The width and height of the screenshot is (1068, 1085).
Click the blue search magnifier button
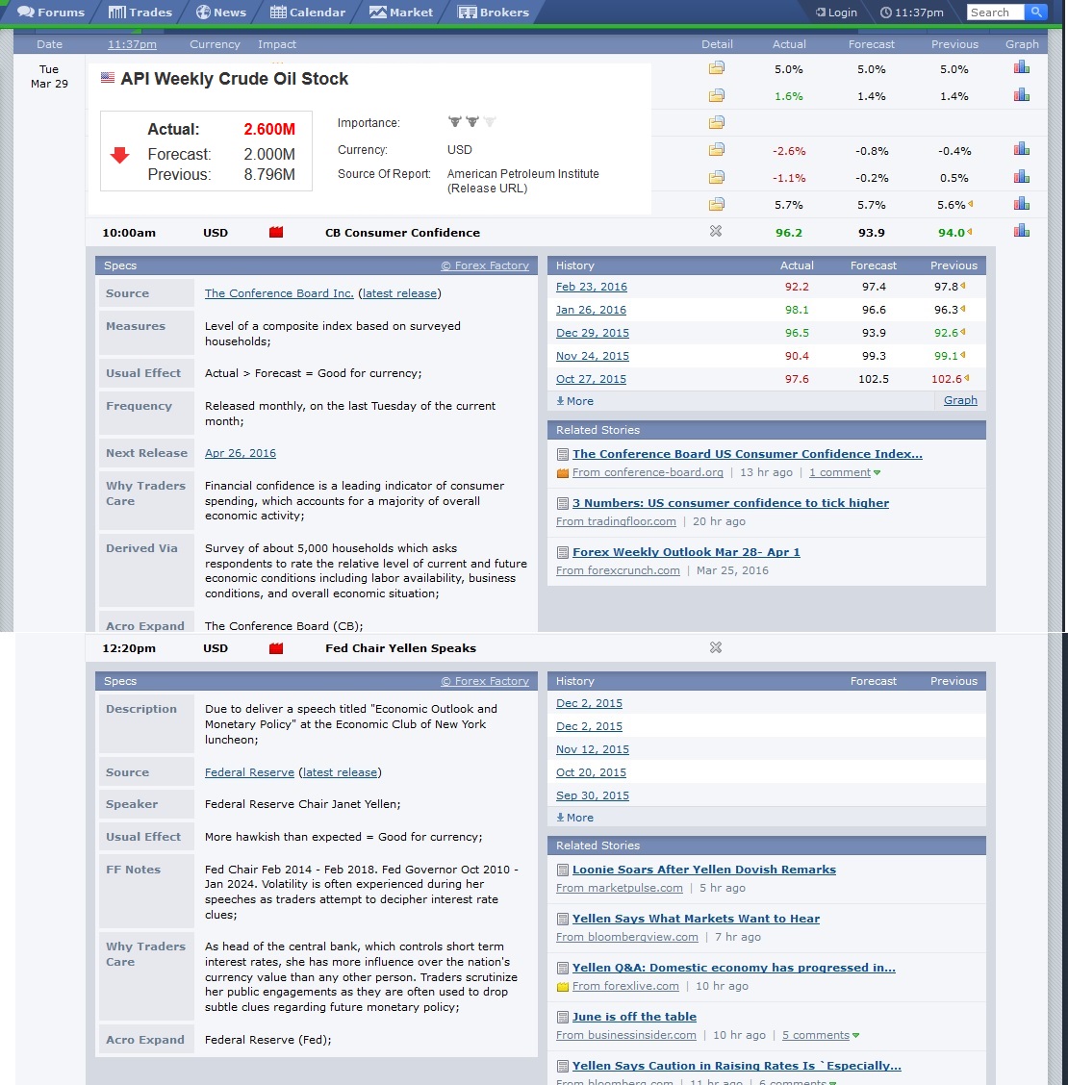coord(1036,13)
